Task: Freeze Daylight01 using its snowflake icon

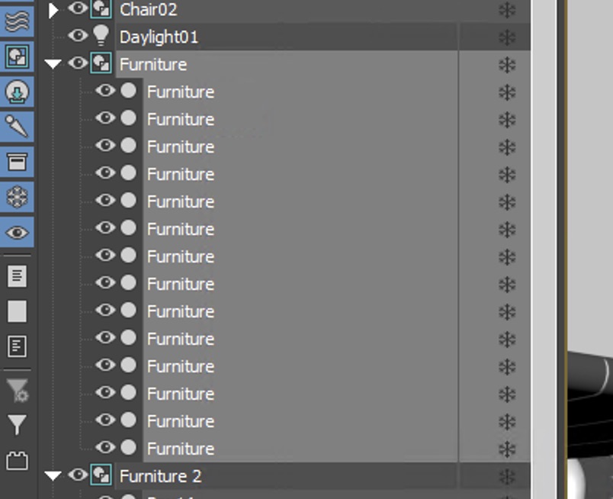Action: point(507,37)
